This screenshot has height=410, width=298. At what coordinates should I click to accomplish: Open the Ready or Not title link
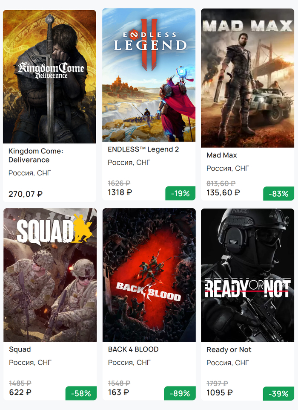tap(229, 350)
